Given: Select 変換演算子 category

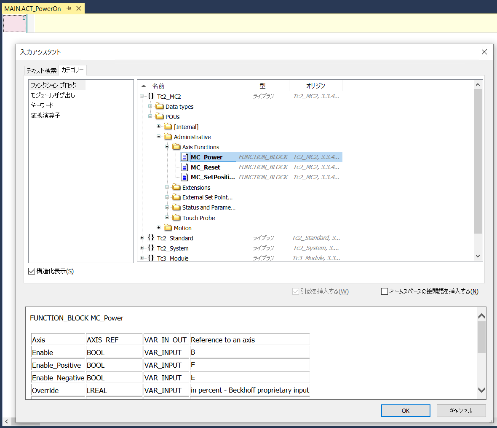Looking at the screenshot, I should coord(45,116).
